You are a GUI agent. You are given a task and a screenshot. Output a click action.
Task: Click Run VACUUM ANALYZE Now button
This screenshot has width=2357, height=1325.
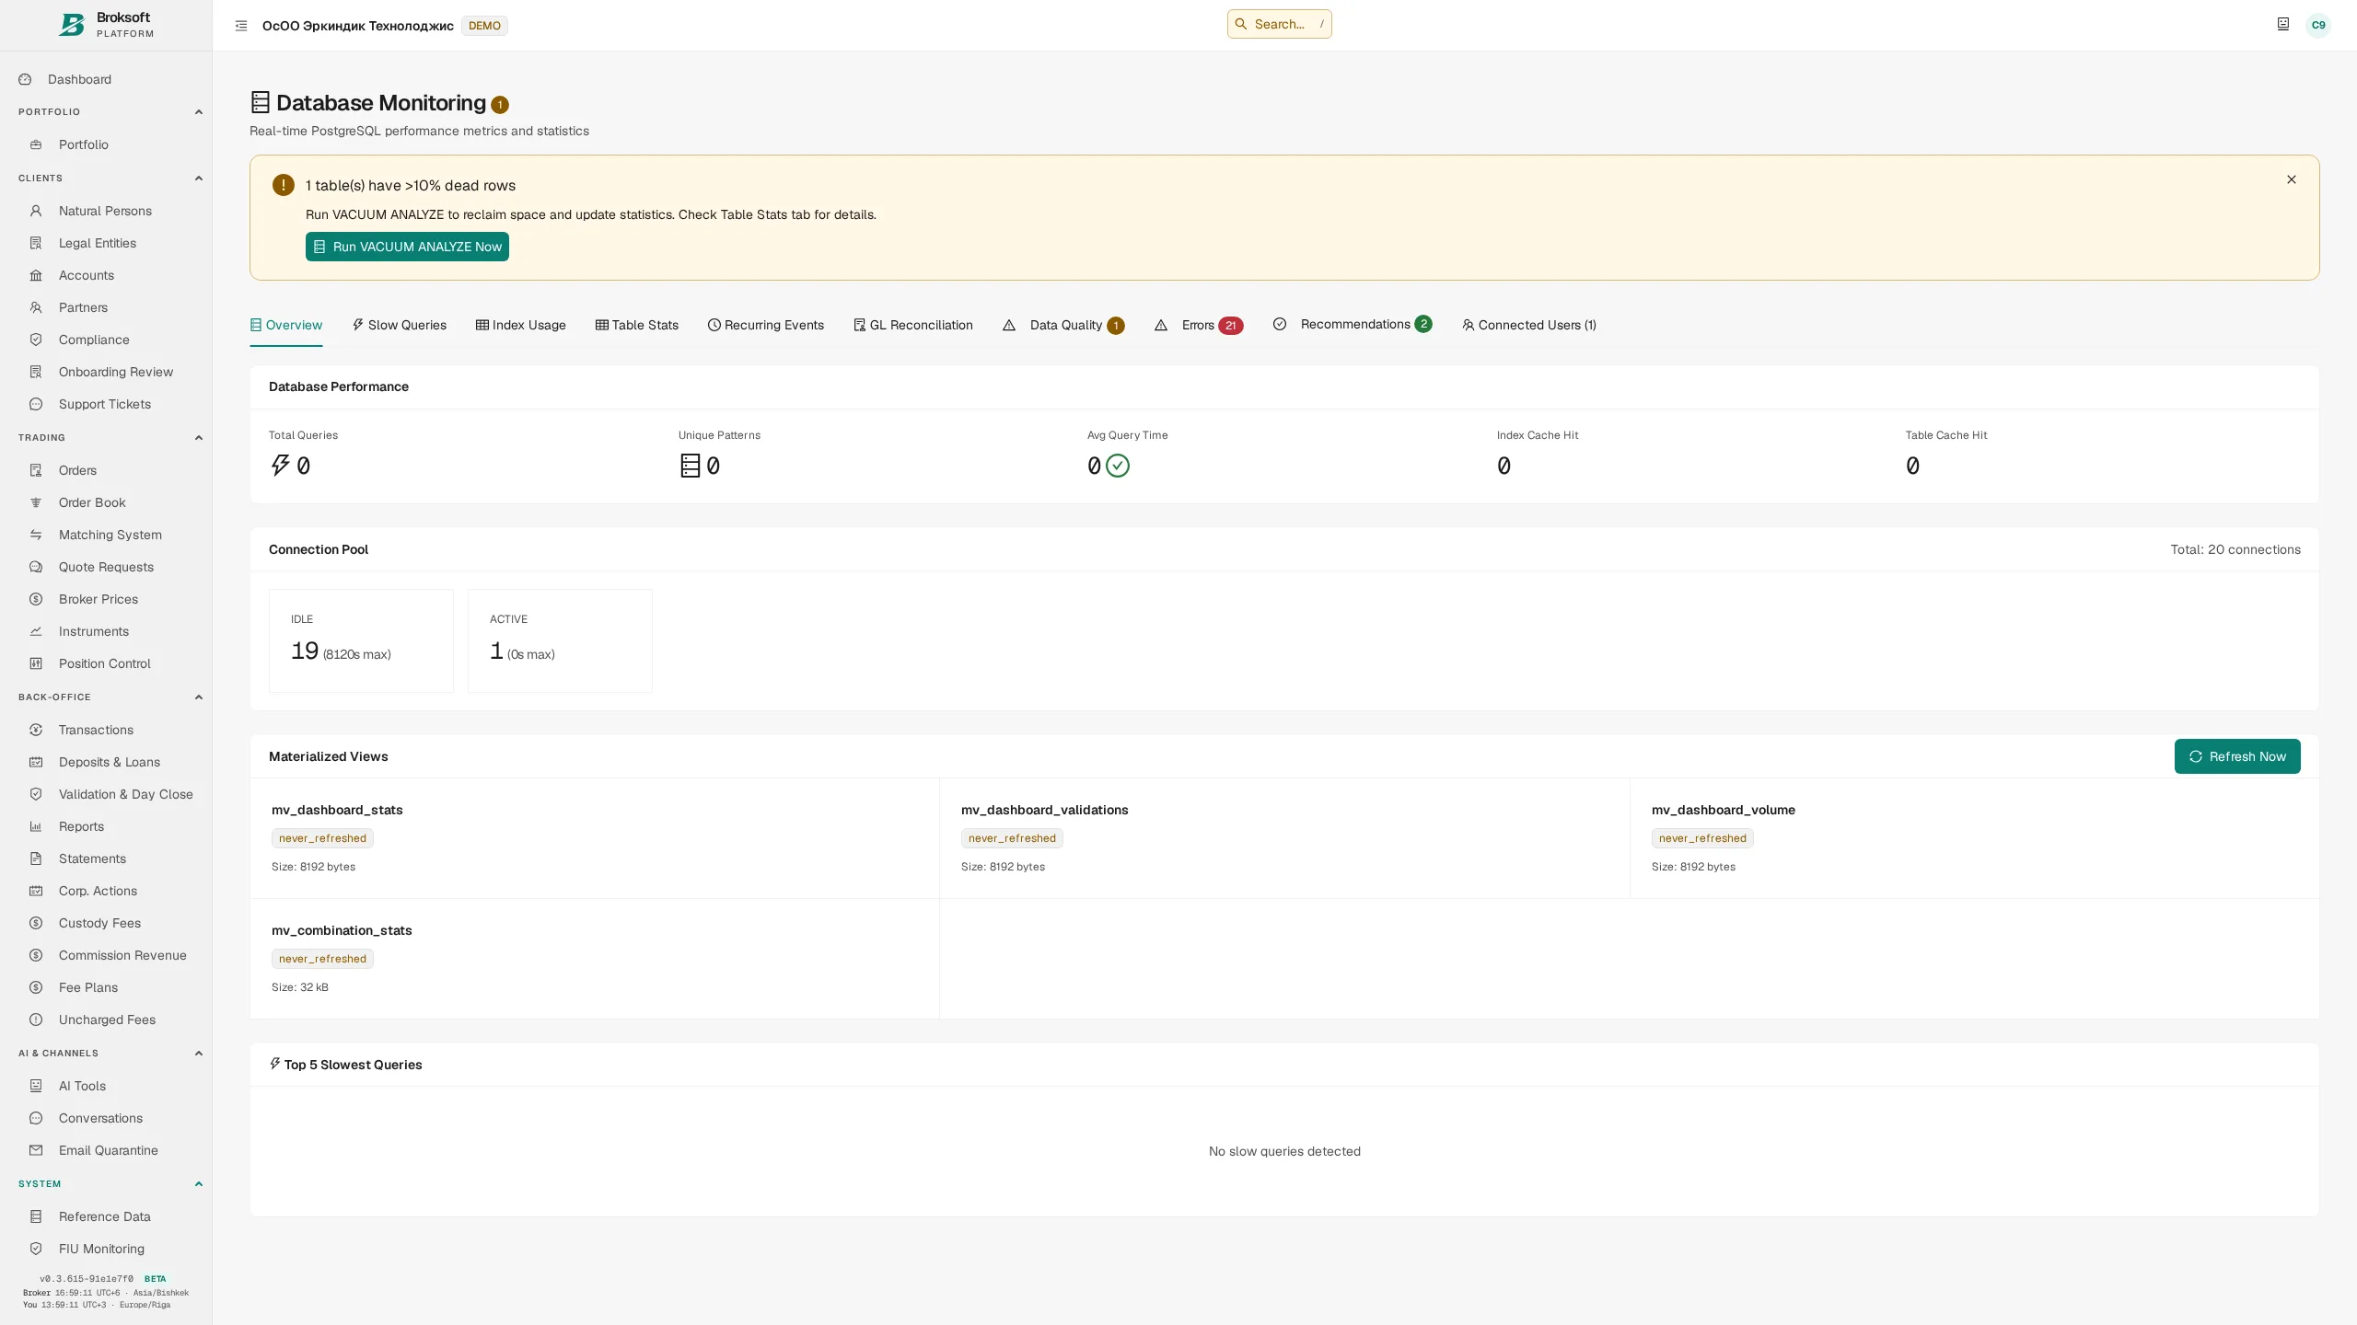click(407, 247)
